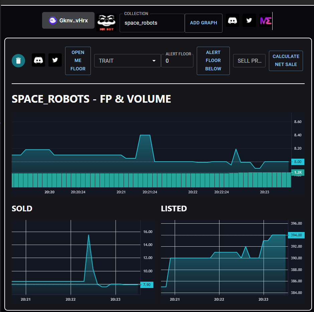
Task: Click the 388.00 axis label on LISTED chart
Action: pos(296,270)
